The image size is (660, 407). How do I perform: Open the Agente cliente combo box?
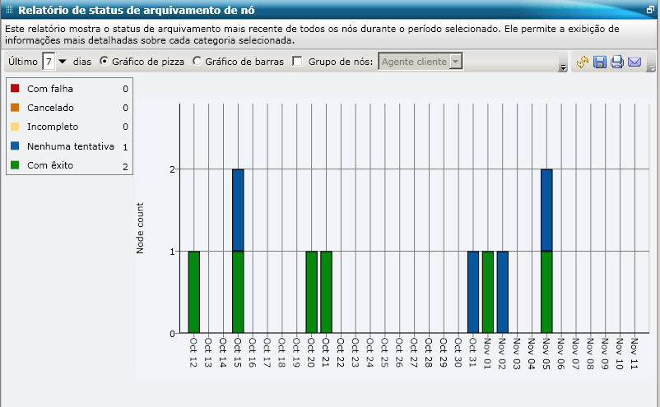click(x=420, y=62)
